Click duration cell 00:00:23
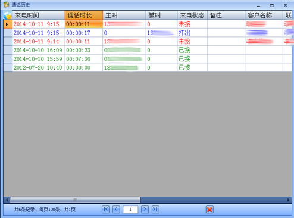The image size is (294, 218). point(84,50)
